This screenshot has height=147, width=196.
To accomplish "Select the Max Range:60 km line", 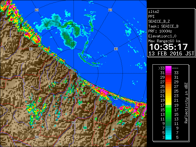I will coord(164,41).
